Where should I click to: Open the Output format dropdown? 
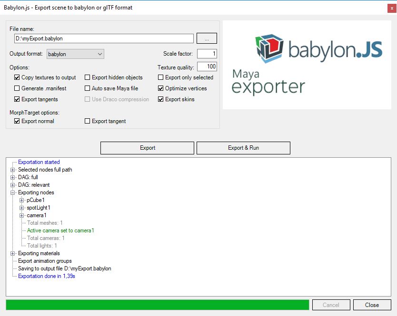[x=75, y=54]
